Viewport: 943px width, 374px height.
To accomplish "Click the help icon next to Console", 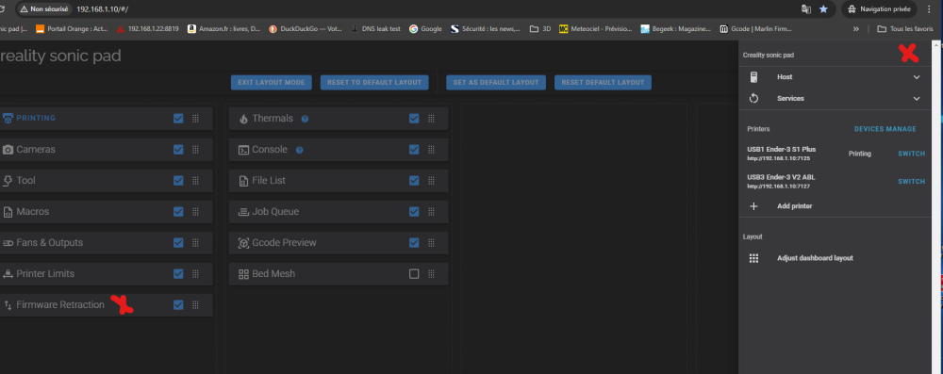I will 300,150.
